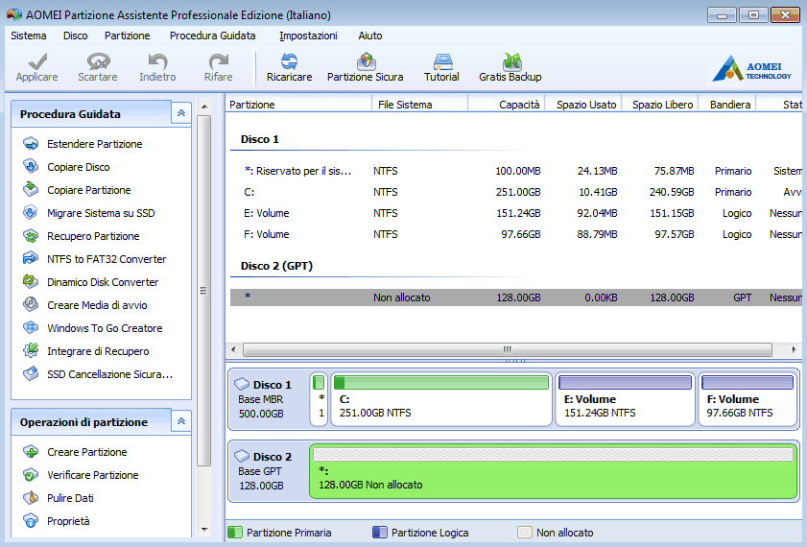807x547 pixels.
Task: Click the Estendere Partizione link
Action: click(x=95, y=144)
